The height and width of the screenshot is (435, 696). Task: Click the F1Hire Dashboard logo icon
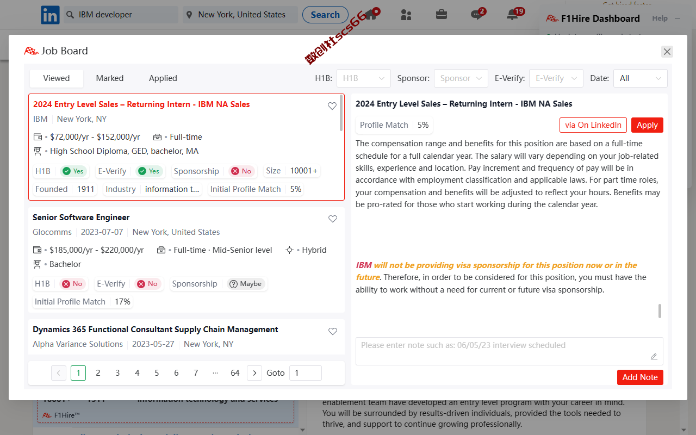[552, 18]
